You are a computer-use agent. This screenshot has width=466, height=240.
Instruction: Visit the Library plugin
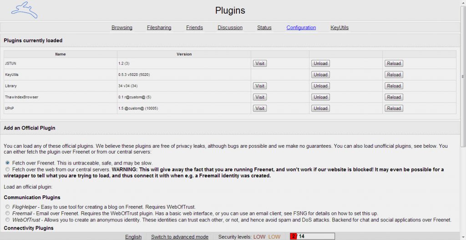click(260, 86)
